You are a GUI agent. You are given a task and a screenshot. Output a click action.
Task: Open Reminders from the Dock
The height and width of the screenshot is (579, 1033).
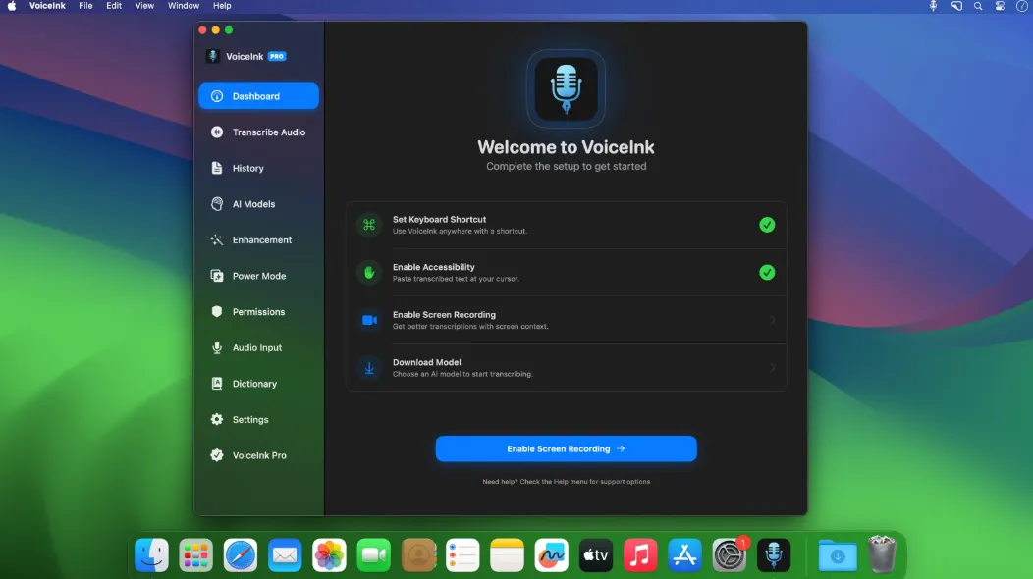point(462,555)
